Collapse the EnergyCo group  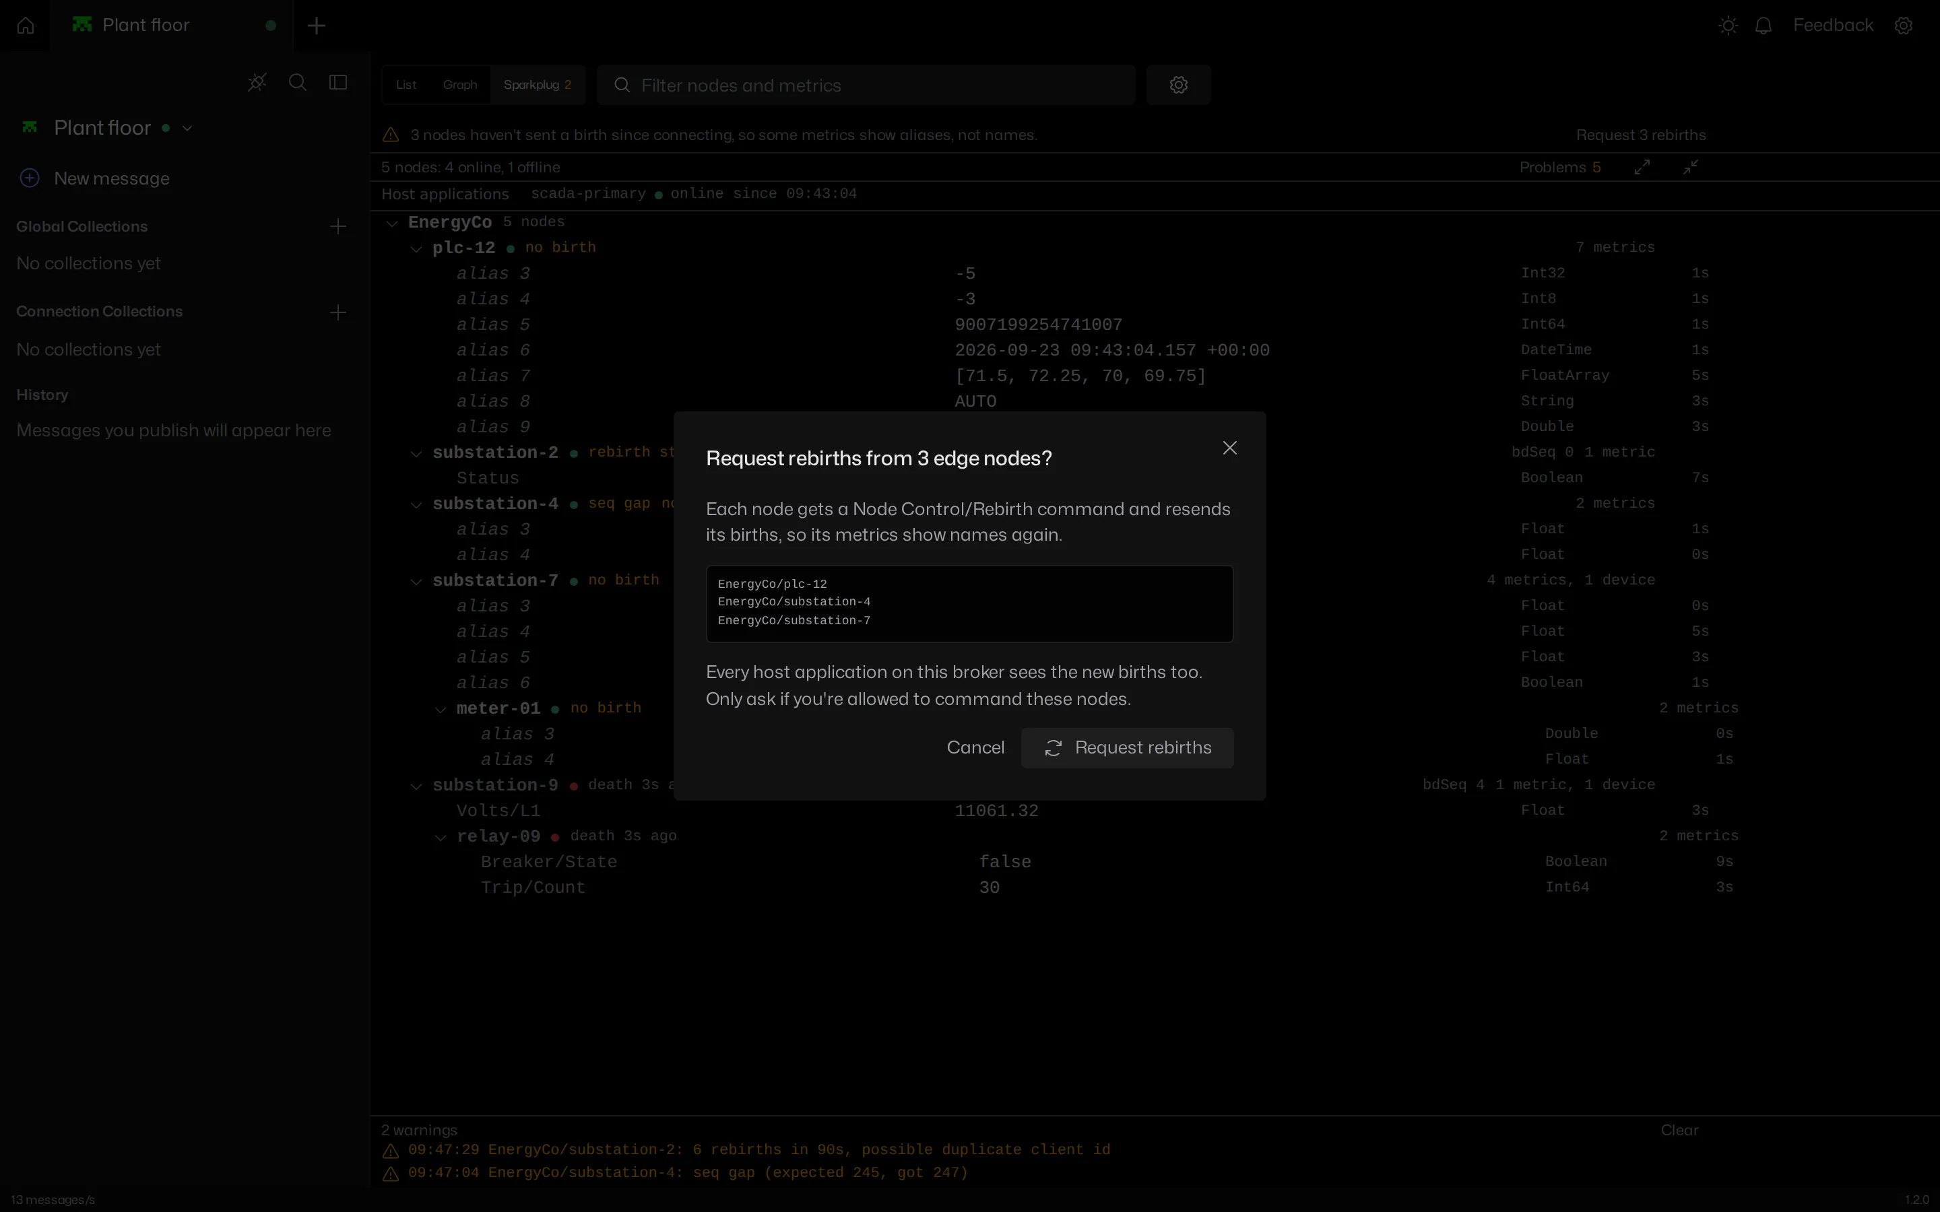point(392,223)
